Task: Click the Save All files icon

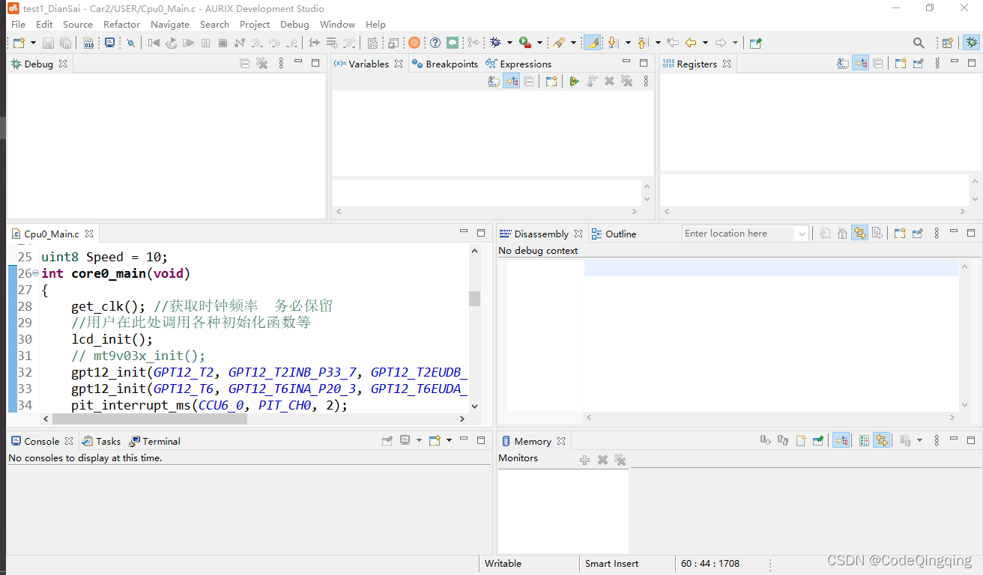Action: pos(65,43)
